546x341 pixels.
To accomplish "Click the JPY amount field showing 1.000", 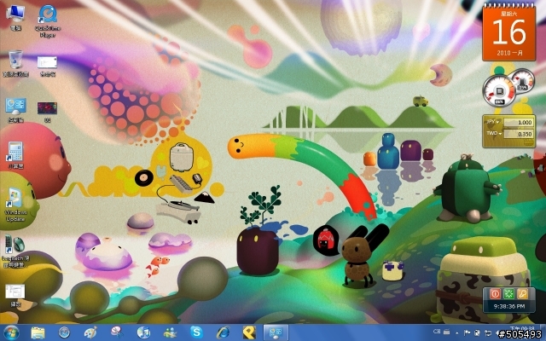I will pos(518,122).
